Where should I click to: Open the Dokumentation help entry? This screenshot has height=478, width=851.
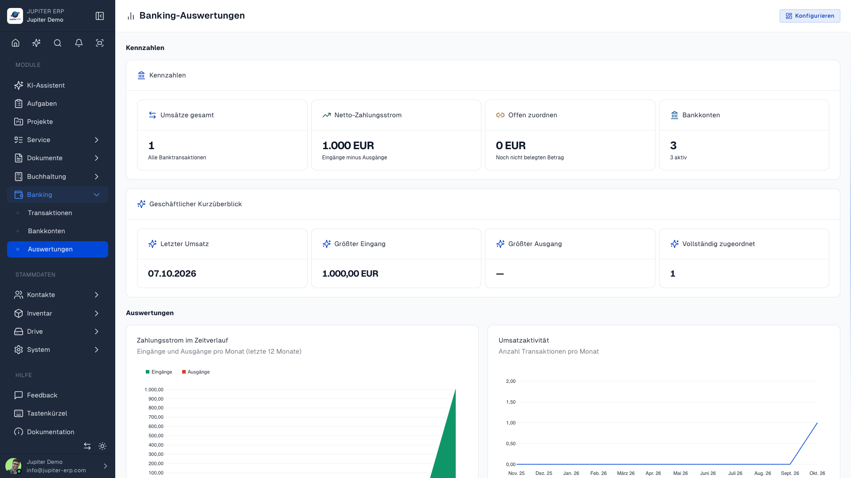click(58, 432)
